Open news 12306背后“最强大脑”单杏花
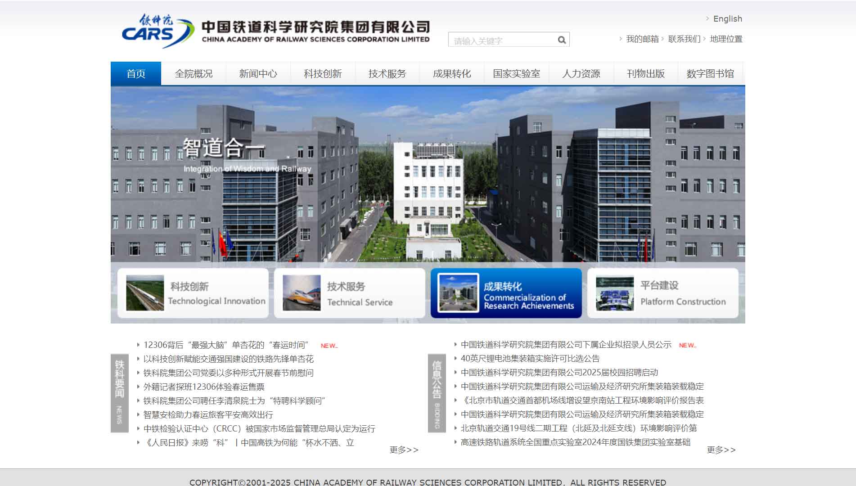The height and width of the screenshot is (486, 856). coord(226,345)
